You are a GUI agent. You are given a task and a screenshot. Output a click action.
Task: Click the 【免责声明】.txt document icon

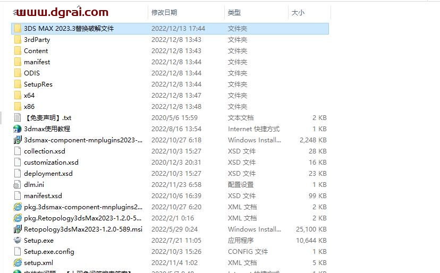[18, 117]
